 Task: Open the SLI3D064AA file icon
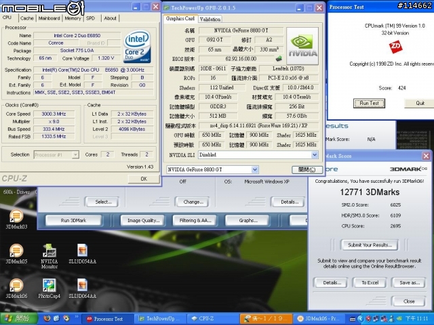pyautogui.click(x=83, y=288)
